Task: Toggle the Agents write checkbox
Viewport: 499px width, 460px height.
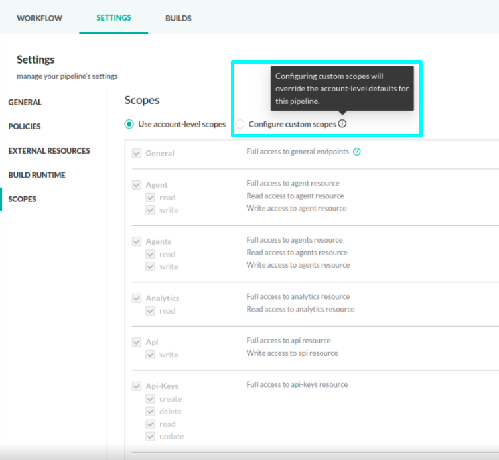Action: click(x=150, y=266)
